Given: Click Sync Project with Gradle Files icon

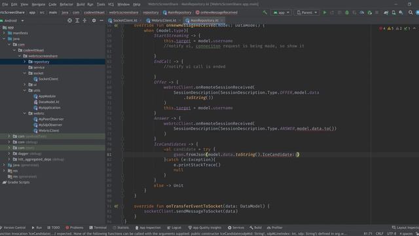Looking at the screenshot, I should tap(386, 12).
